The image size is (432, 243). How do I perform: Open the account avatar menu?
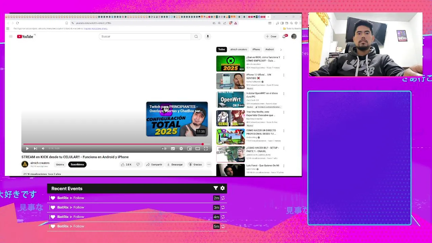click(294, 36)
